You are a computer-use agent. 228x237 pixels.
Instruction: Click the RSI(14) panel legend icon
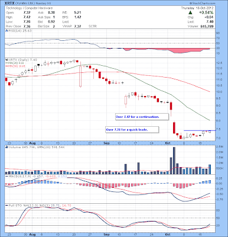click(6, 31)
